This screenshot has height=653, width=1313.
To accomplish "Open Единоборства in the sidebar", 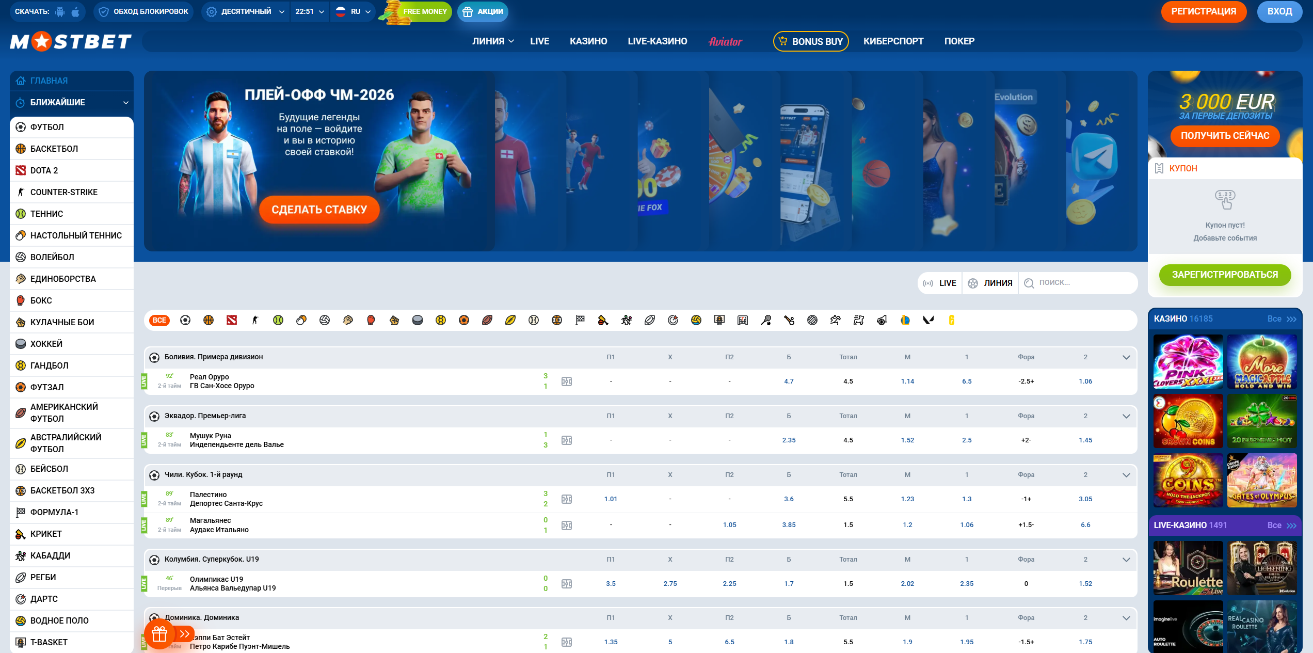I will click(72, 279).
